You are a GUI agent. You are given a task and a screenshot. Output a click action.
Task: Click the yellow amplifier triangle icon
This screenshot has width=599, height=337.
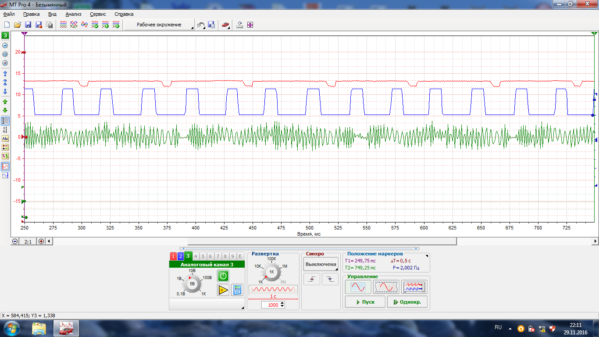[x=223, y=290]
